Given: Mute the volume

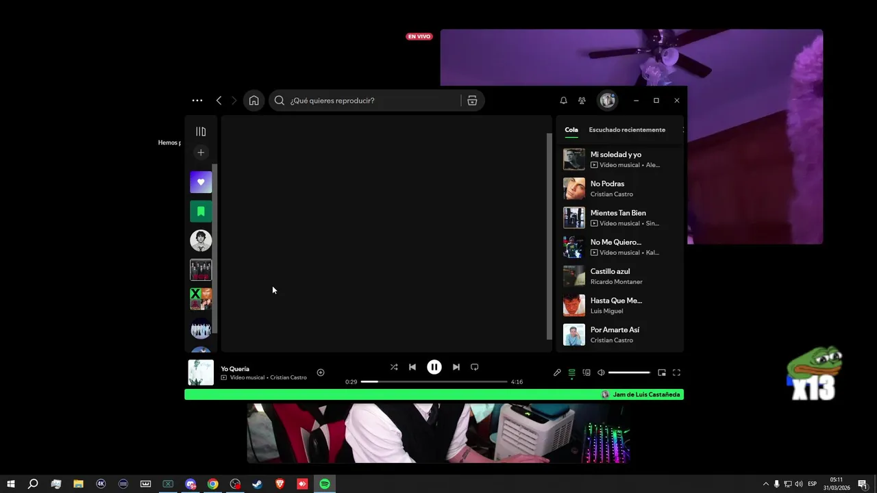Looking at the screenshot, I should click(601, 372).
